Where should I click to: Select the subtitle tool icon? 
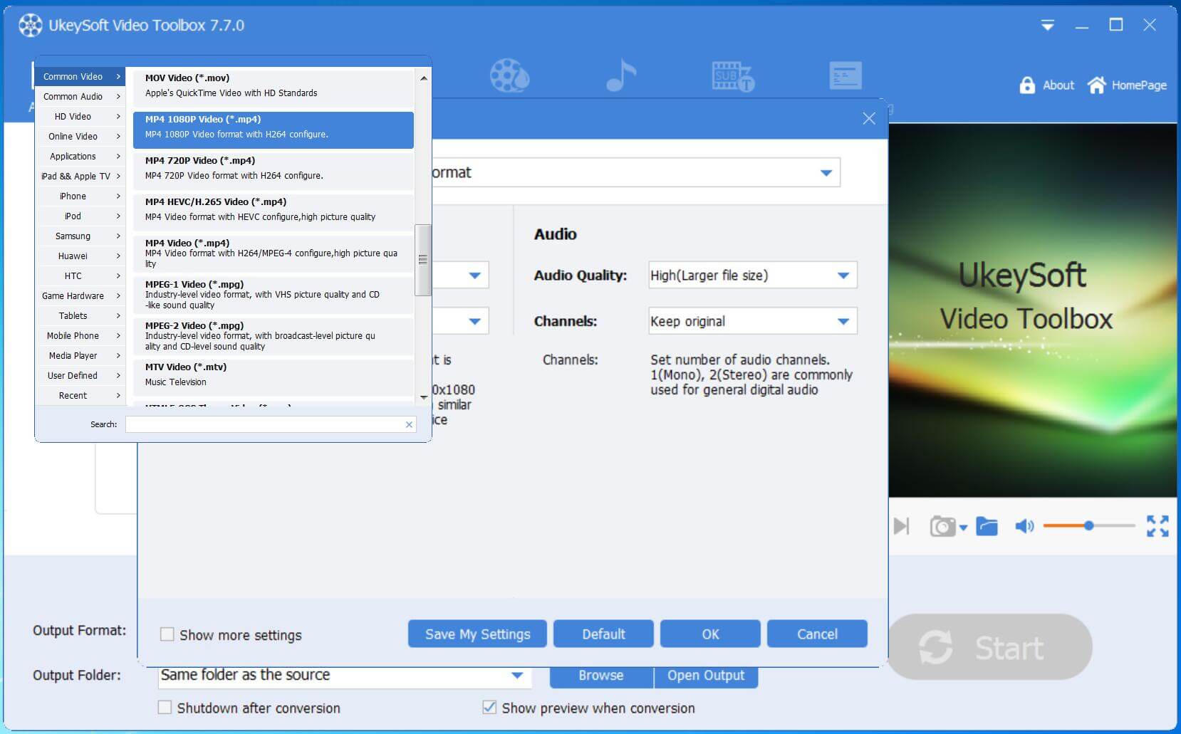click(732, 76)
